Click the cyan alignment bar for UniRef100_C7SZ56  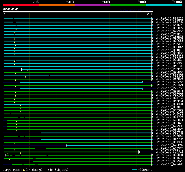pos(81,82)
